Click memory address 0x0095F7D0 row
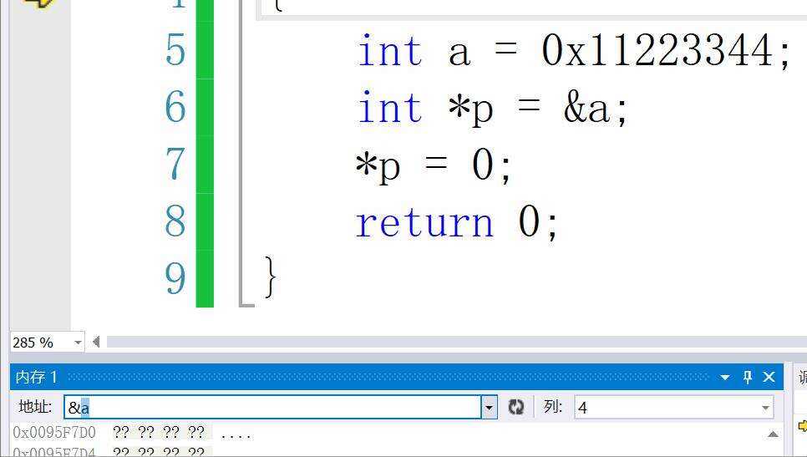 54,433
